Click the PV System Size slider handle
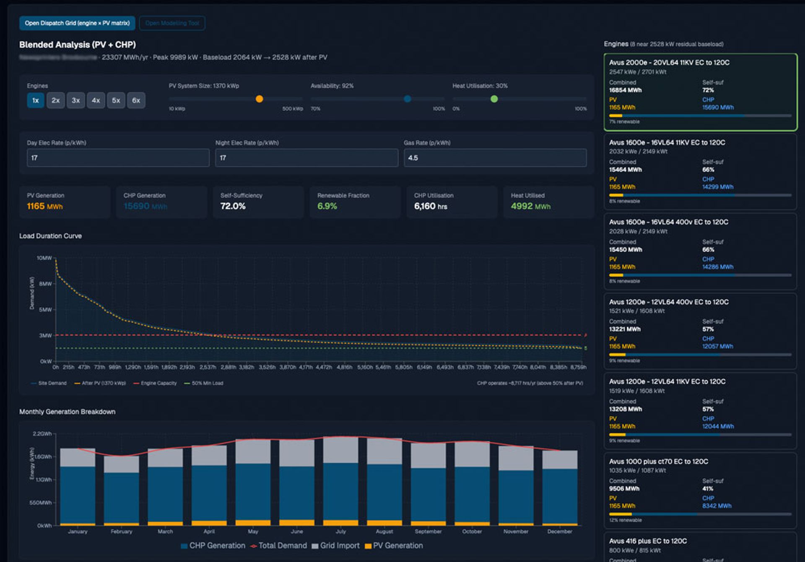 [x=260, y=99]
